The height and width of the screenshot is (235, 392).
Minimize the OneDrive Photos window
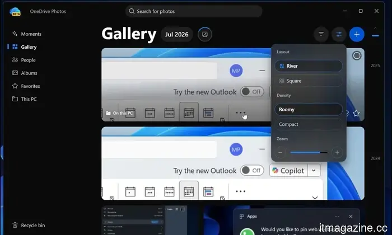click(345, 11)
